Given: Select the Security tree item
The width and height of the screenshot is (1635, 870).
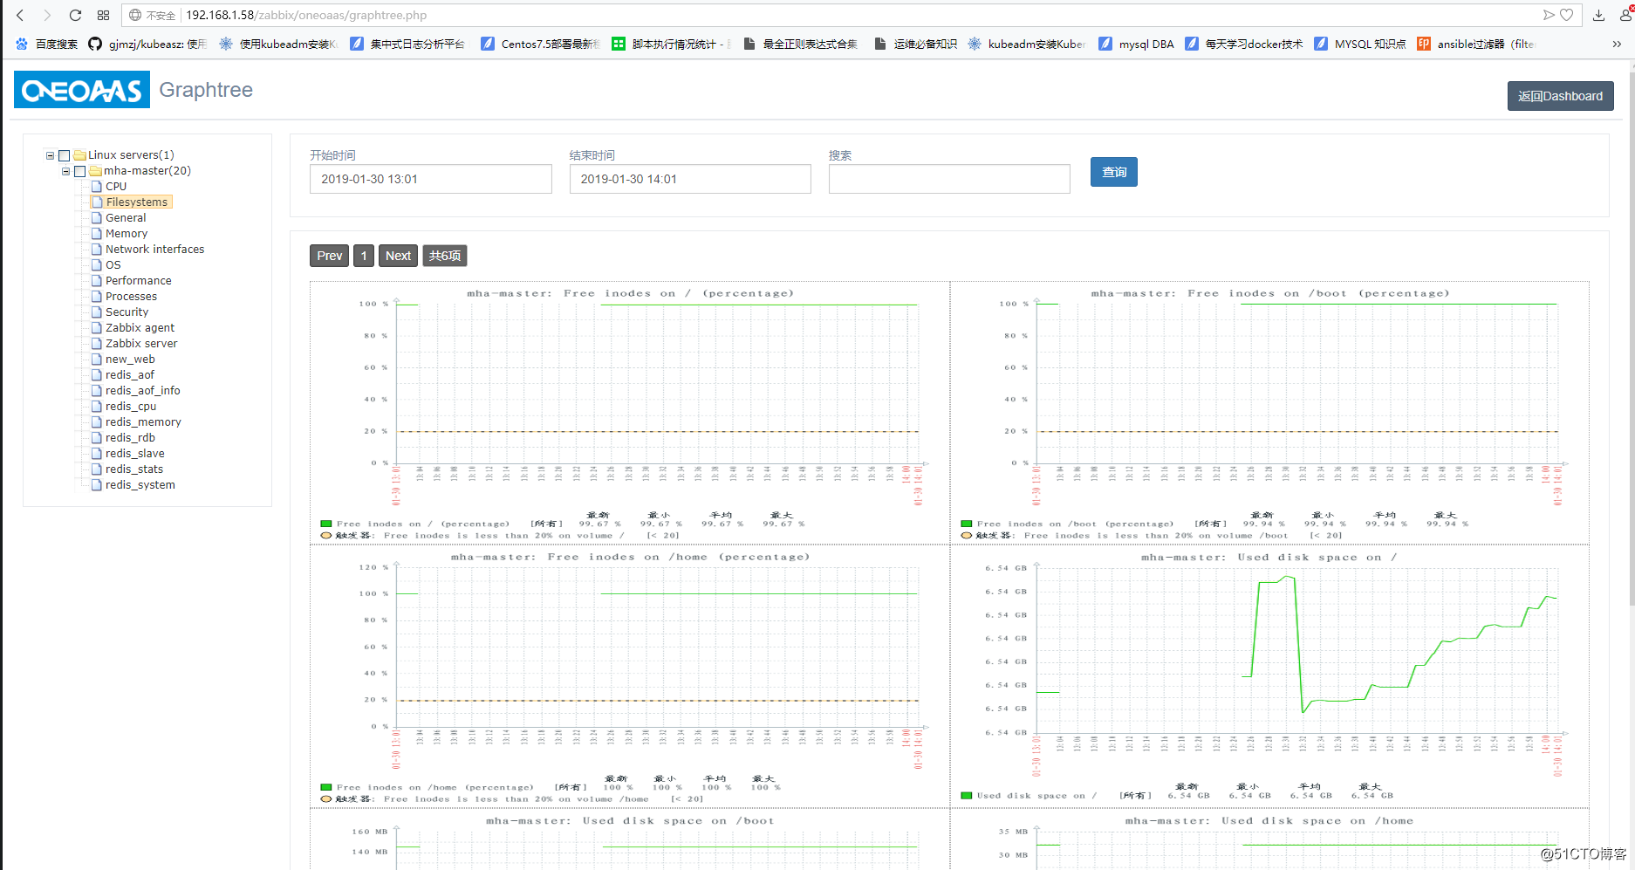Looking at the screenshot, I should 127,312.
